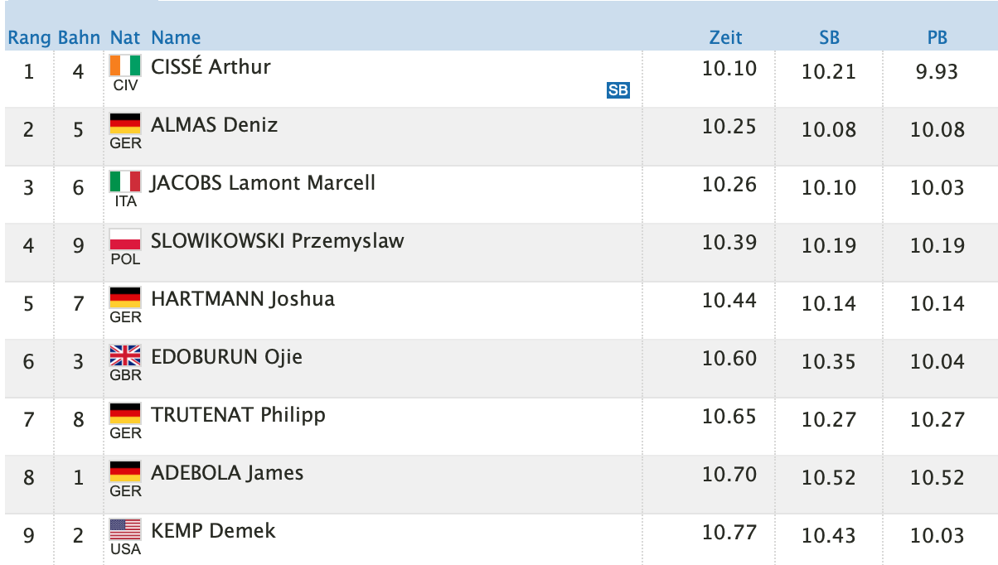Screen dimensions: 998x565
Task: Click the Bahn column header
Action: point(79,37)
